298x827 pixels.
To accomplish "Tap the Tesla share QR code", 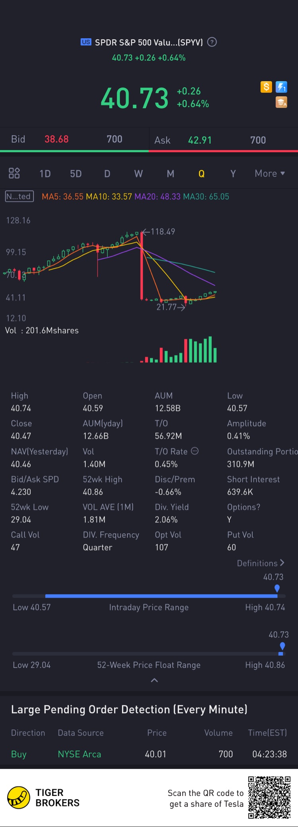I will tap(269, 798).
